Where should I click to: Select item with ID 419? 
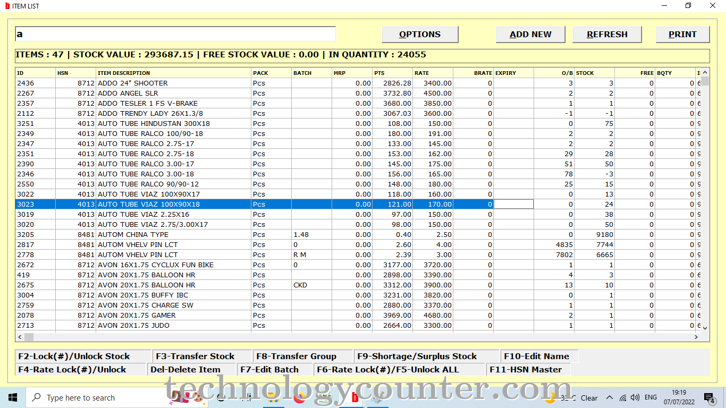[x=358, y=275]
